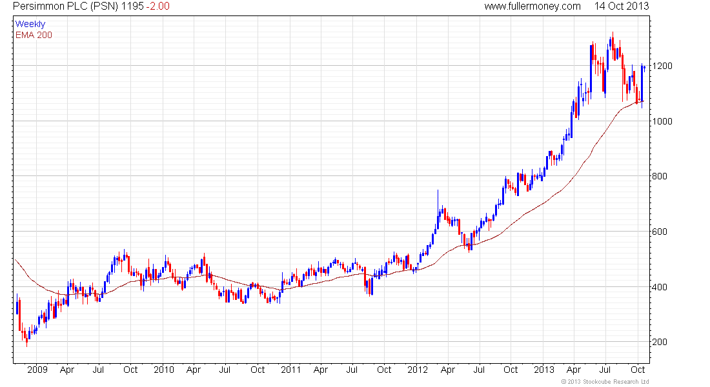710x387 pixels.
Task: Click the 1200 y-axis label
Action: click(x=662, y=66)
